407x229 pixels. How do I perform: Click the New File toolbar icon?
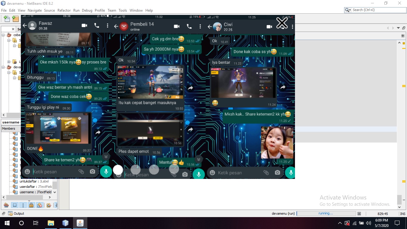point(7,19)
